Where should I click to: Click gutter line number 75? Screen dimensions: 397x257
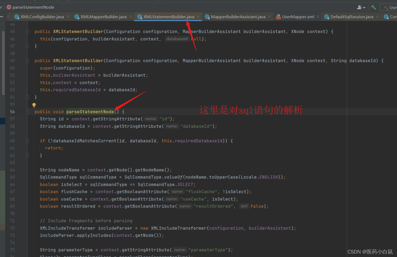point(12,250)
